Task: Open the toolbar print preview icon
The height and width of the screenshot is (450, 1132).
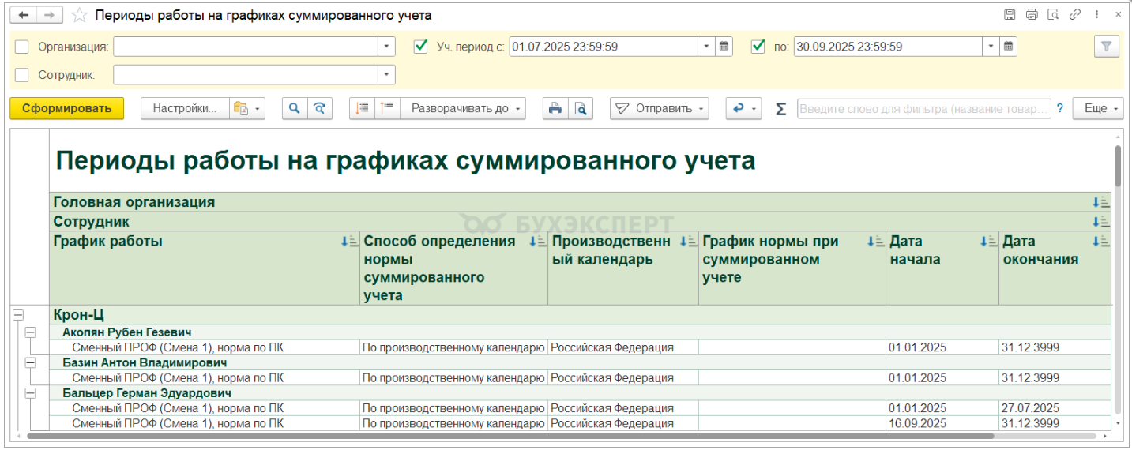Action: tap(580, 109)
